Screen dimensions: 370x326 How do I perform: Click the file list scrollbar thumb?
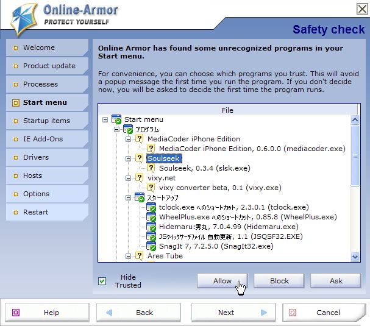[x=355, y=155]
